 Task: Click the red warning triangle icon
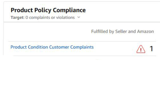tap(141, 49)
